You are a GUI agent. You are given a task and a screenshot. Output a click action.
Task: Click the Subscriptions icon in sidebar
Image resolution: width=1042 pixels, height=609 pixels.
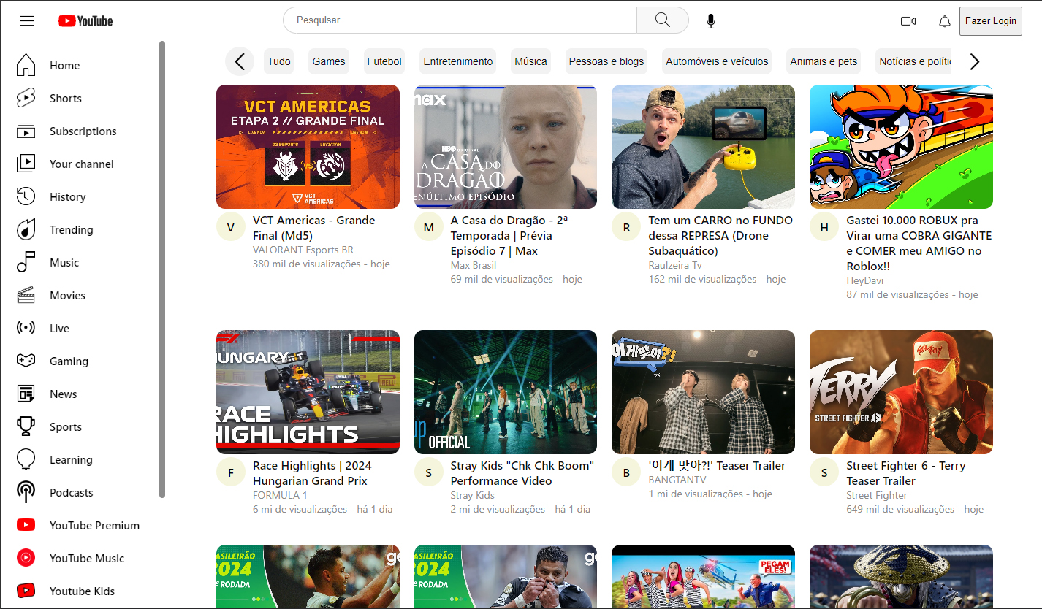26,131
